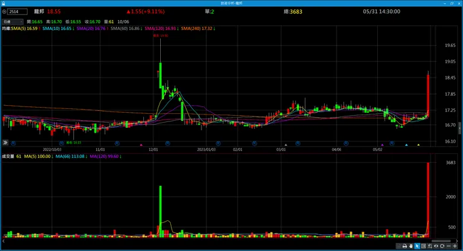Click the 2000 volume axis label
Screen dimensions: 463x251
pyautogui.click(x=450, y=197)
